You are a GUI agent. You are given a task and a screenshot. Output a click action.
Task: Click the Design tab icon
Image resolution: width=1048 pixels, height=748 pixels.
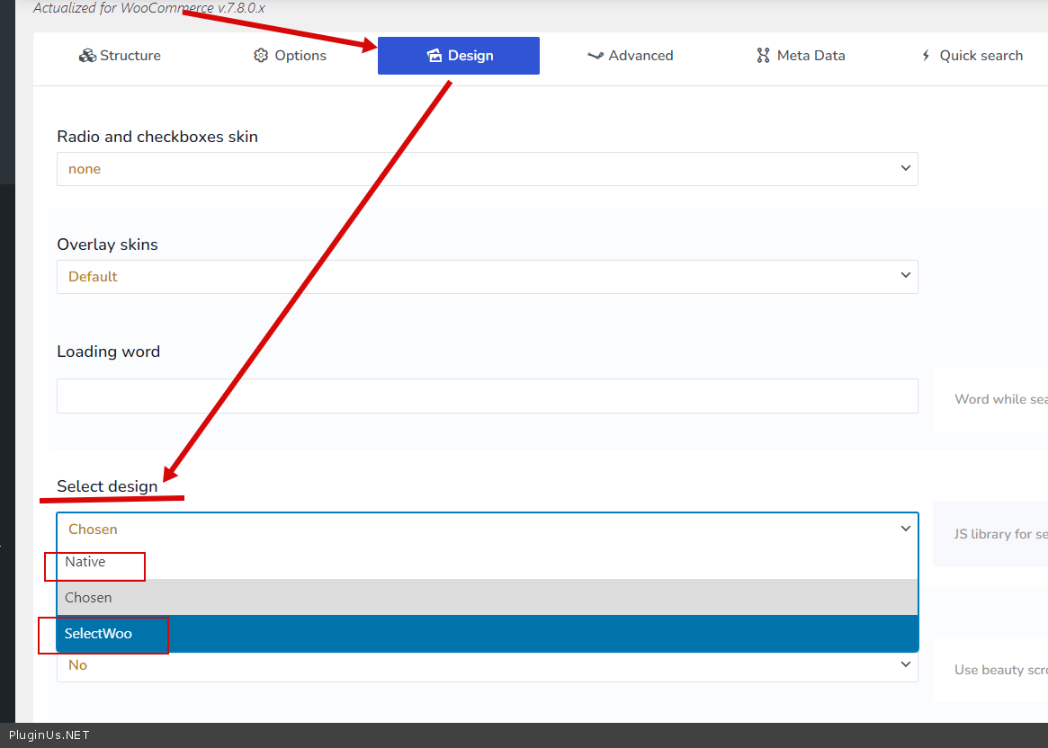click(x=434, y=56)
